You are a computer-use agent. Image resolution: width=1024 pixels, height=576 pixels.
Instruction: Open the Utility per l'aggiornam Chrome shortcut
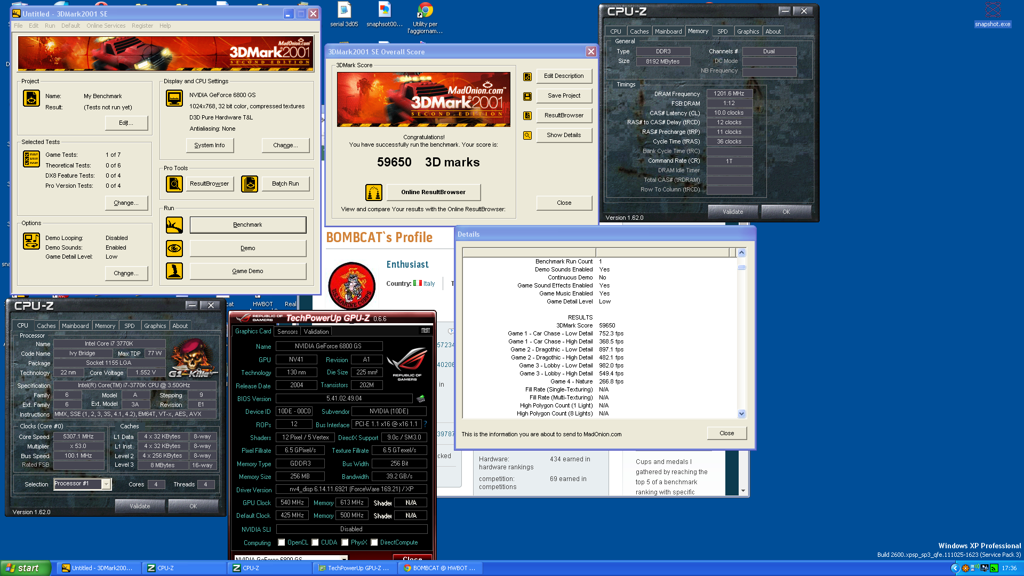[x=425, y=18]
